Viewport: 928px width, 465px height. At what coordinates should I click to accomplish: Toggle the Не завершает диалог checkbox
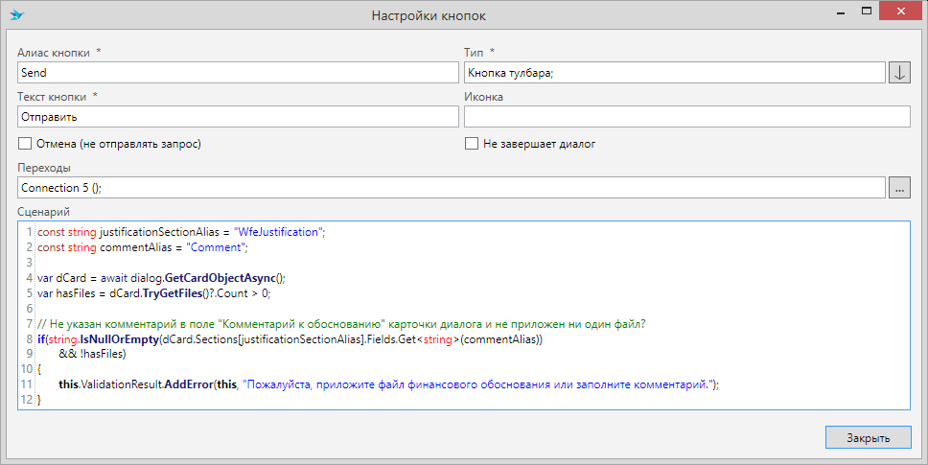[x=472, y=144]
